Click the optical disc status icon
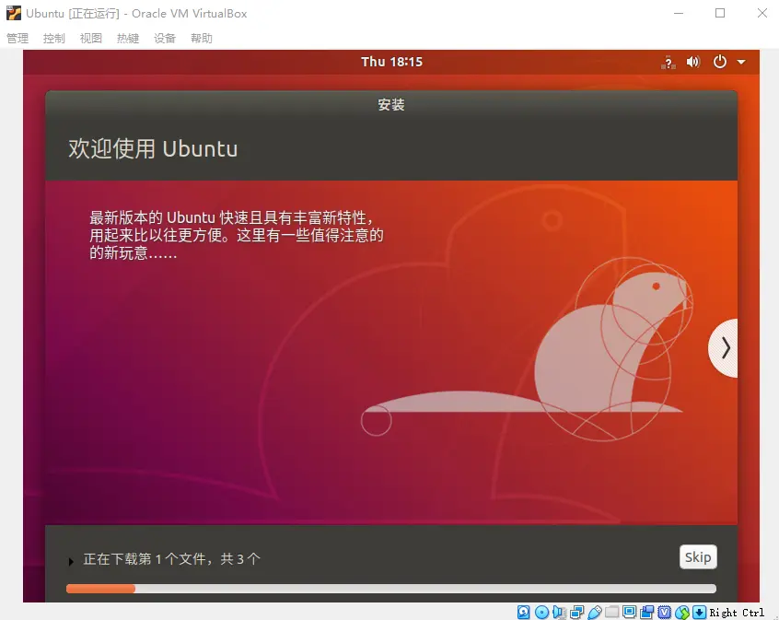Image resolution: width=779 pixels, height=620 pixels. tap(541, 612)
